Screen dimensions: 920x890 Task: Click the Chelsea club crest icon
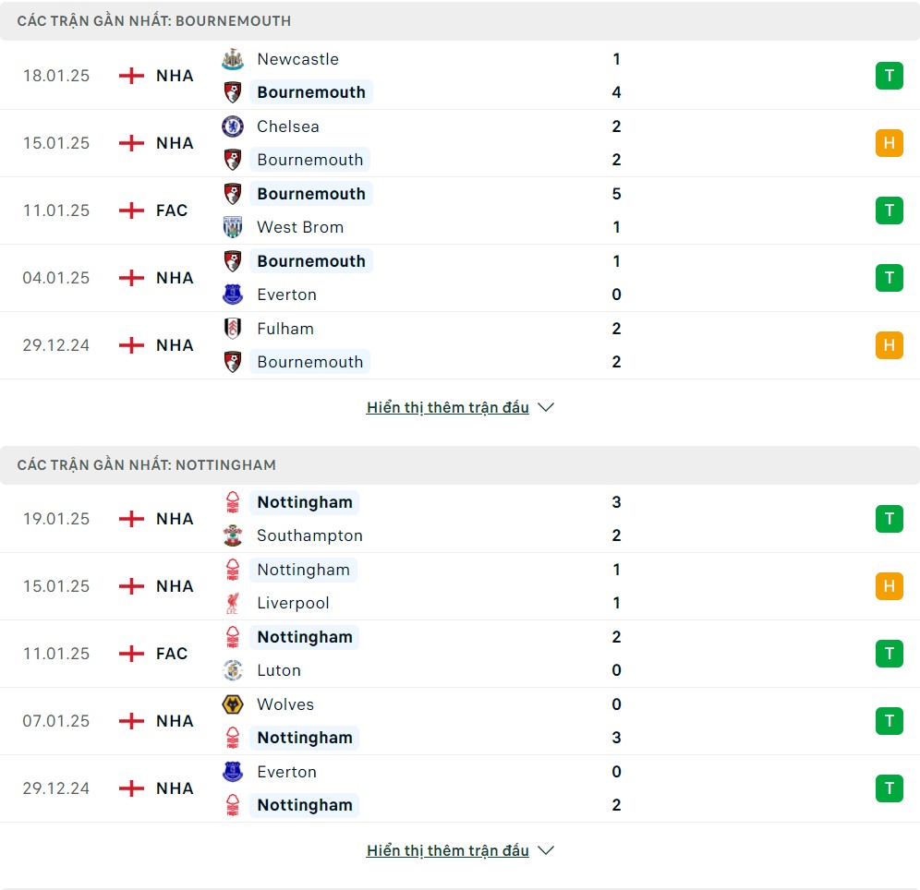(x=233, y=126)
